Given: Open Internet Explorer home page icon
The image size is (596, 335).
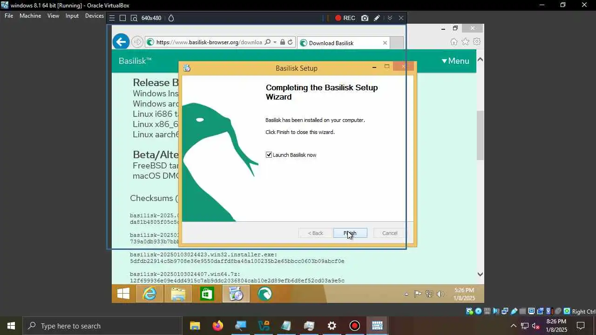Looking at the screenshot, I should (x=454, y=42).
